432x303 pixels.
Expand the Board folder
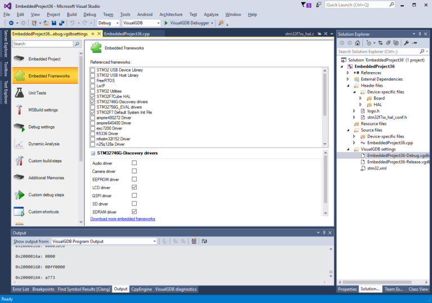(361, 98)
